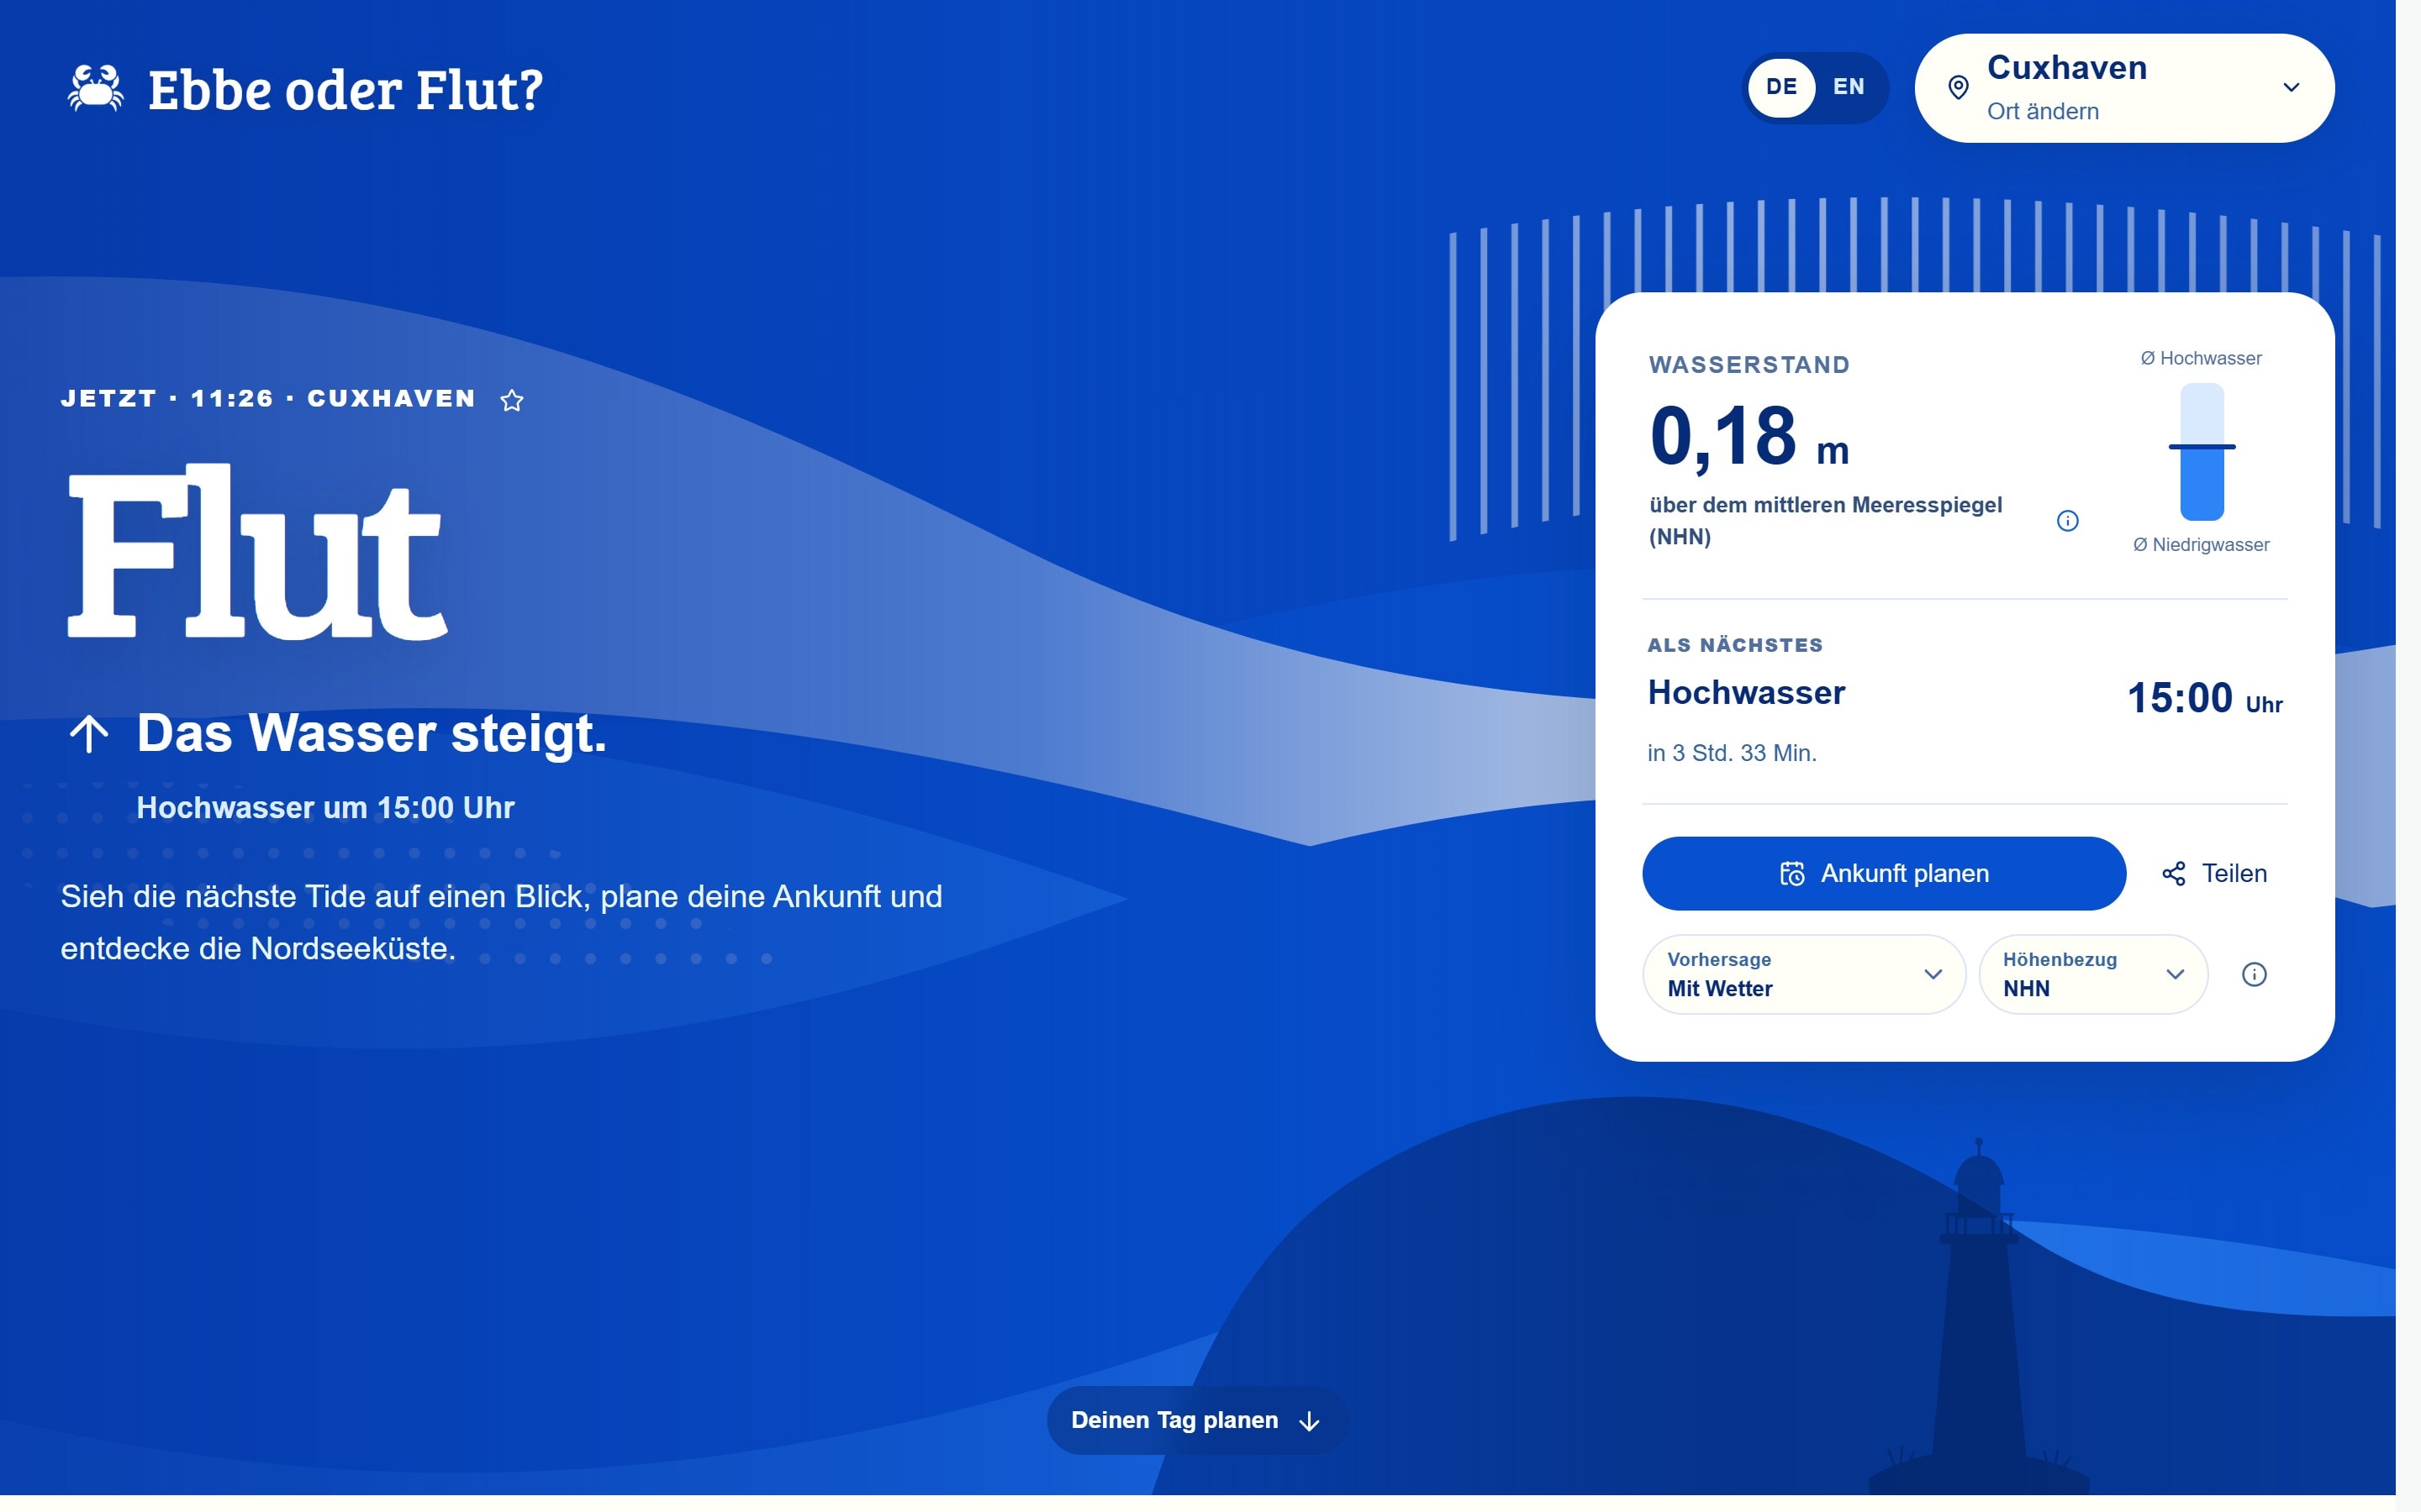Click the ALS NÄCHSTES heading
The height and width of the screenshot is (1512, 2421).
(1735, 645)
